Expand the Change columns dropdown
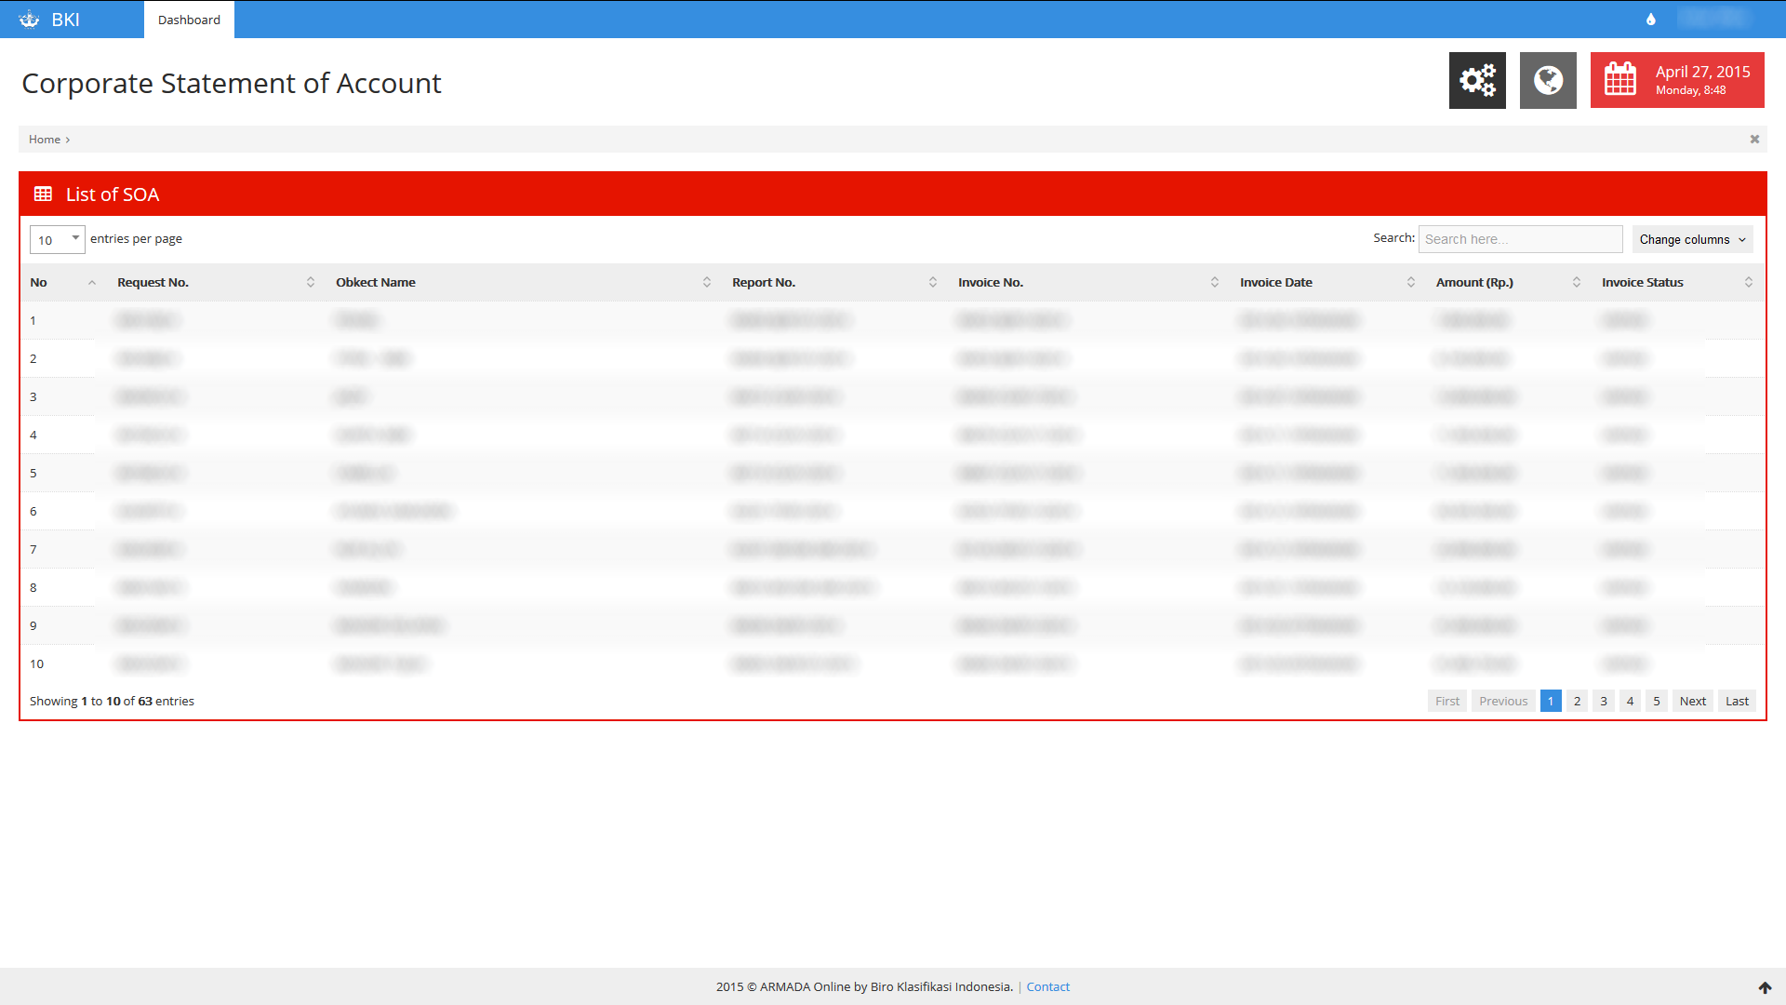1786x1005 pixels. [x=1692, y=240]
